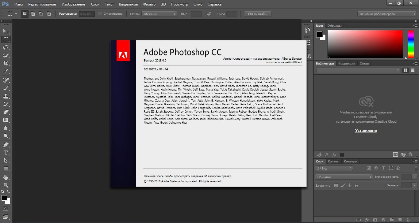Click the Уточн. край button
The width and height of the screenshot is (419, 223).
(258, 13)
